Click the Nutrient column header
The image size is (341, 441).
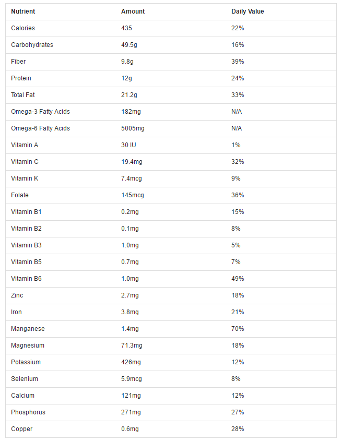click(23, 11)
